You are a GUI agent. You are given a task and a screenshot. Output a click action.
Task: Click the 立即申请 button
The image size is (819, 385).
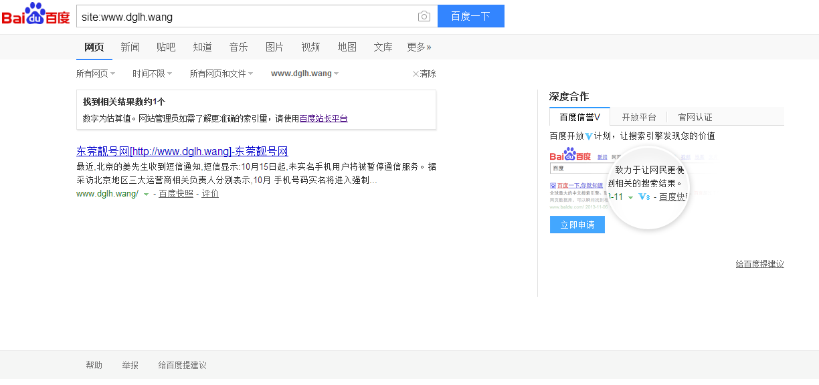[x=577, y=225]
